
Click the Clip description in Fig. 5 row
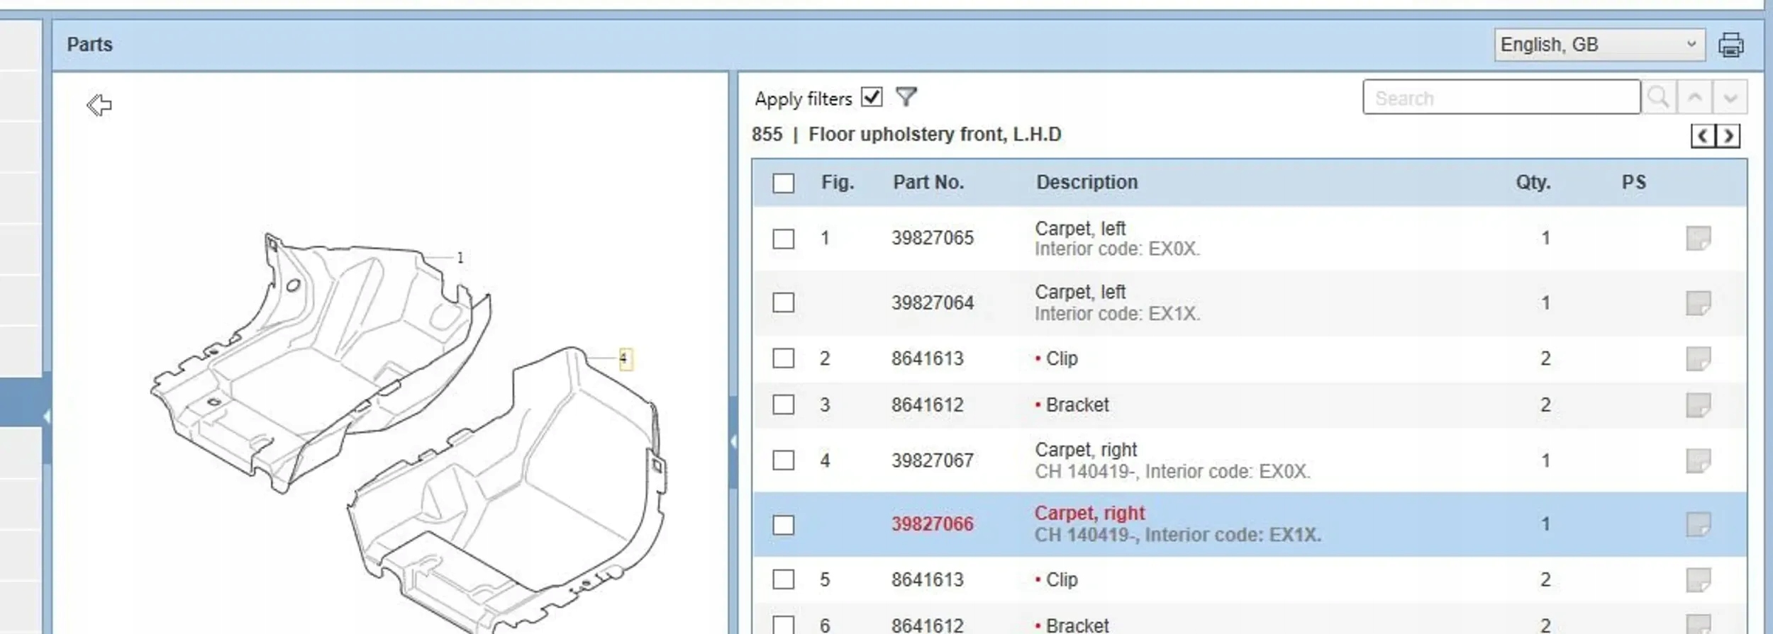click(x=1062, y=579)
